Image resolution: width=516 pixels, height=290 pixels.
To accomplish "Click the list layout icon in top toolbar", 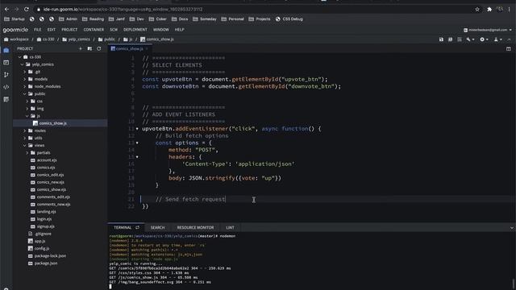I will 460,39.
